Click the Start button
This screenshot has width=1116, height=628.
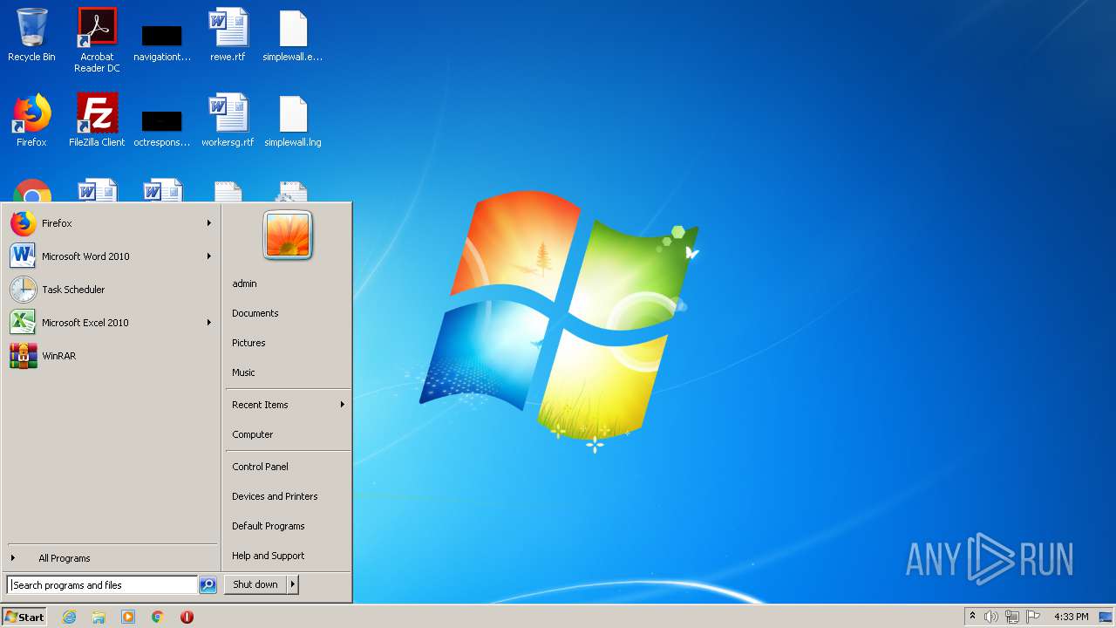pos(24,617)
